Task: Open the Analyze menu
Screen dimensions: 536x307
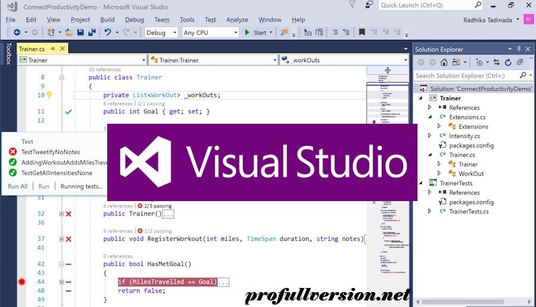Action: click(237, 20)
